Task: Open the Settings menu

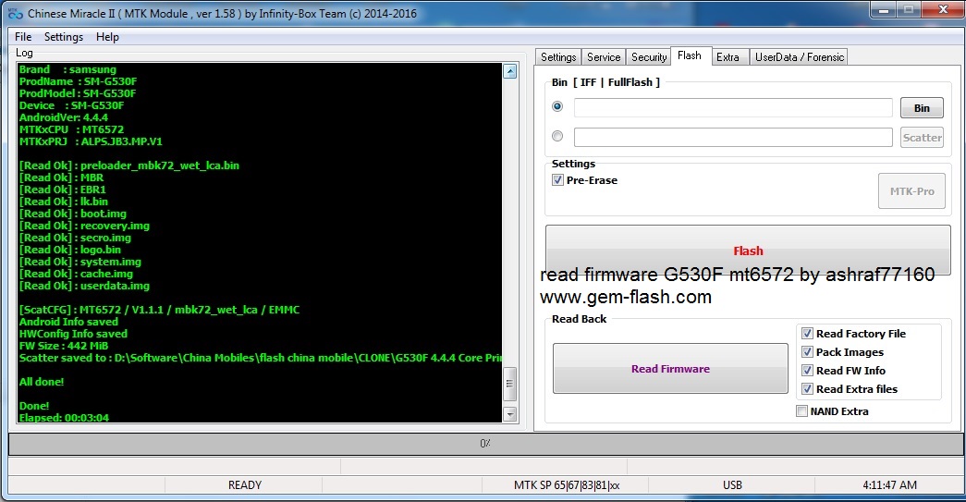Action: [x=64, y=37]
